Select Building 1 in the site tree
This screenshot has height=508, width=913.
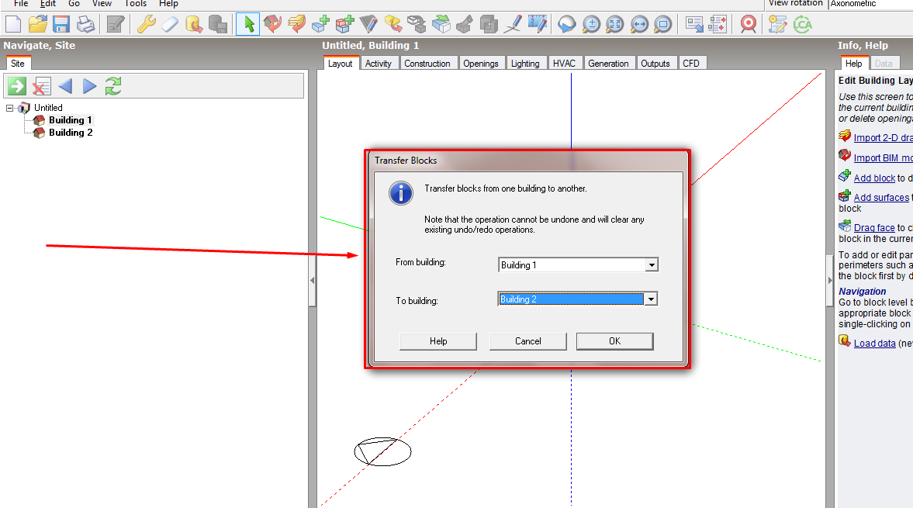click(71, 120)
